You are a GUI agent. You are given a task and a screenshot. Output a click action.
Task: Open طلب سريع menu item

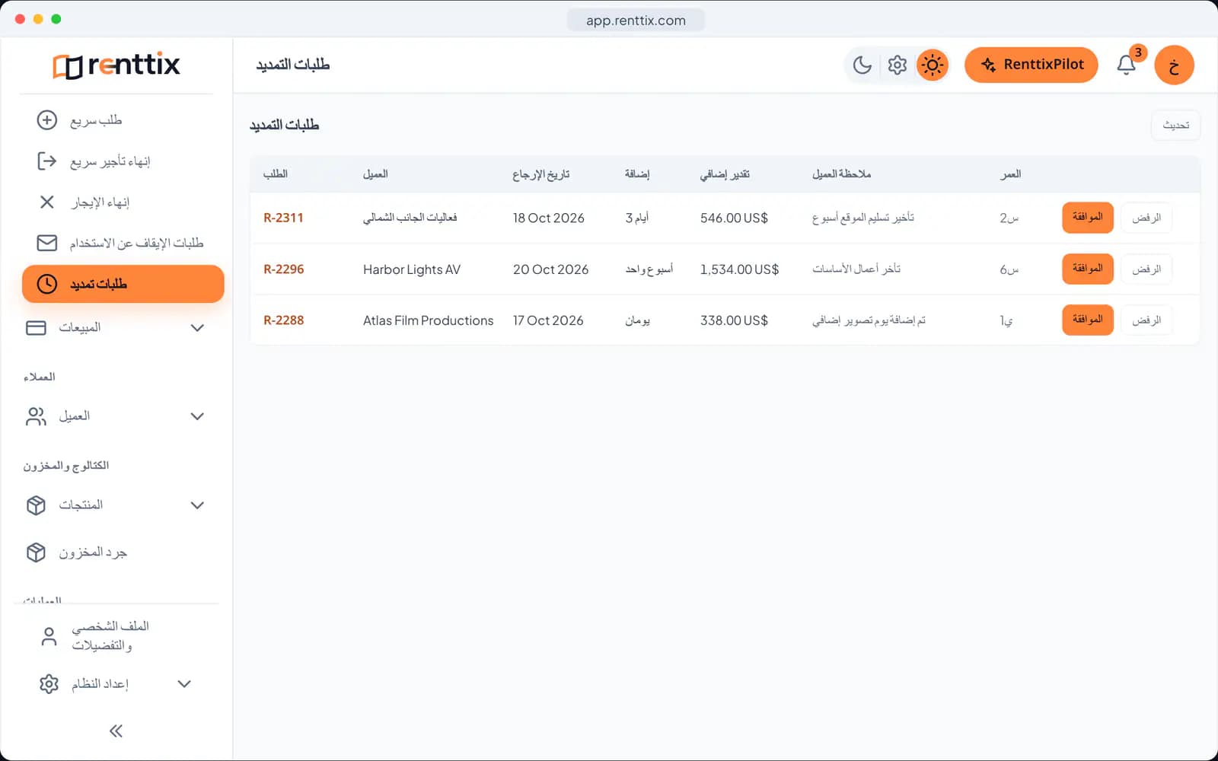pos(123,120)
